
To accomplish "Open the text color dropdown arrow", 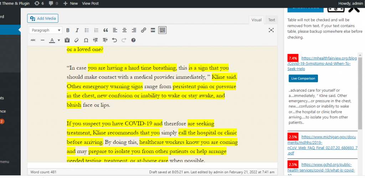I will (x=59, y=40).
